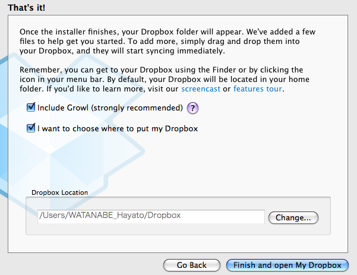The image size is (357, 275).
Task: Toggle 'I want to choose where to put my Dropbox'
Action: 31,128
